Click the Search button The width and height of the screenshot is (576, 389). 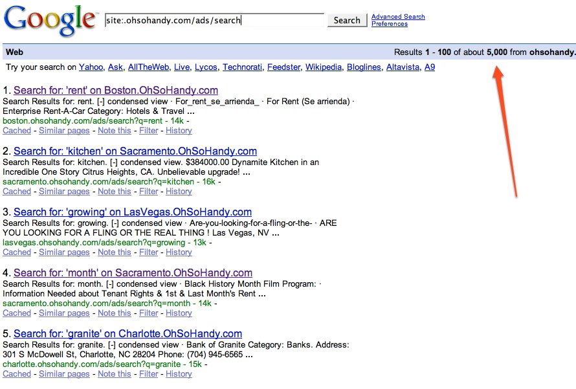click(347, 20)
